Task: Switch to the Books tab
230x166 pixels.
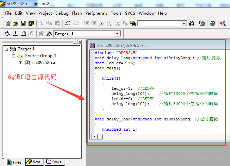Action: pos(54,162)
